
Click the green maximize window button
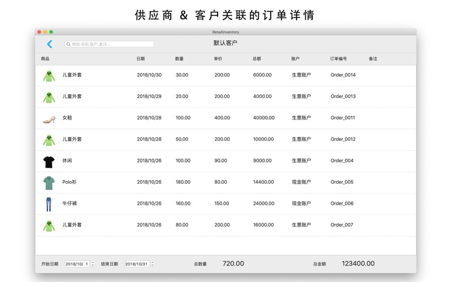pyautogui.click(x=51, y=32)
